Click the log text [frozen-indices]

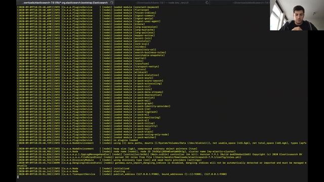tap(145, 13)
